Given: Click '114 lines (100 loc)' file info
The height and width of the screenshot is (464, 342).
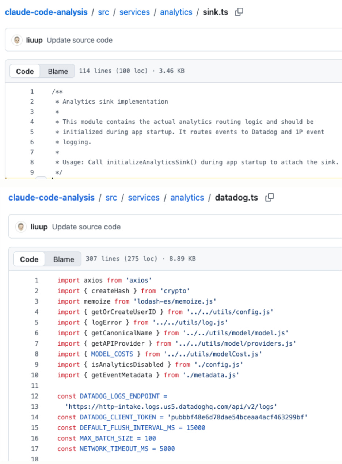Looking at the screenshot, I should (113, 71).
